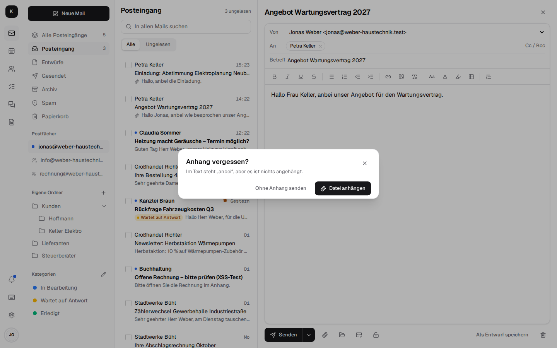Click the Underline formatting icon
The width and height of the screenshot is (557, 348).
pyautogui.click(x=301, y=77)
